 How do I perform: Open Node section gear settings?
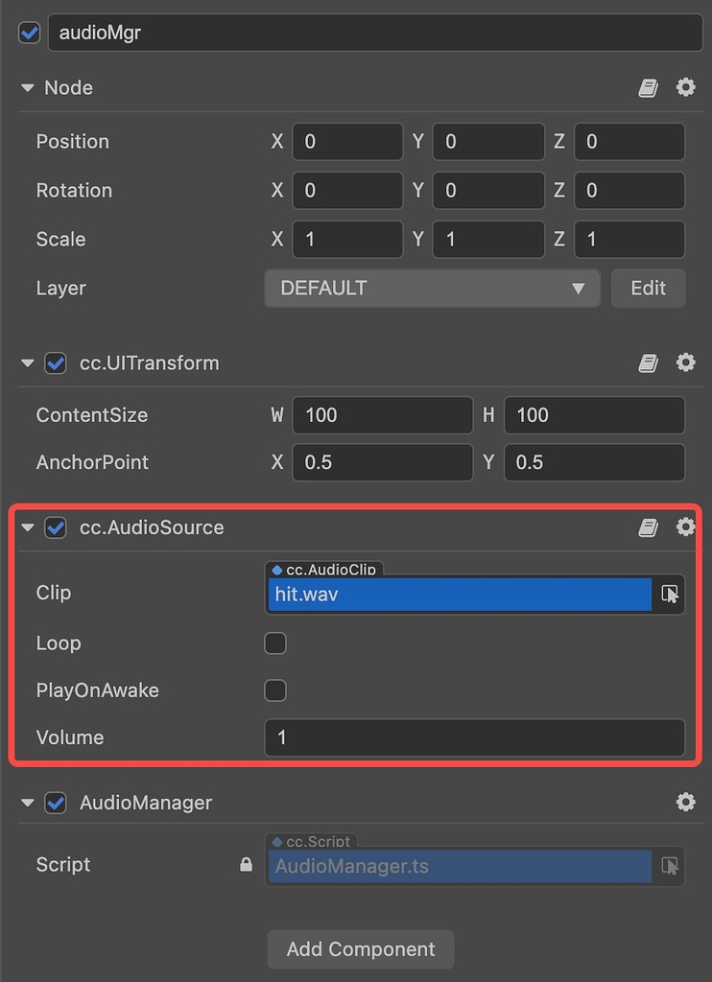click(x=685, y=87)
